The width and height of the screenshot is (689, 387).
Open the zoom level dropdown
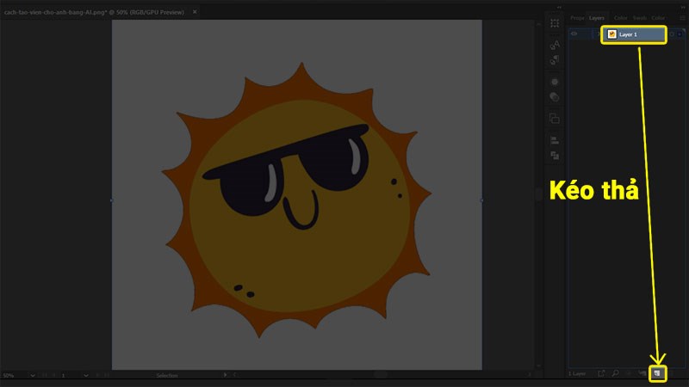(33, 376)
